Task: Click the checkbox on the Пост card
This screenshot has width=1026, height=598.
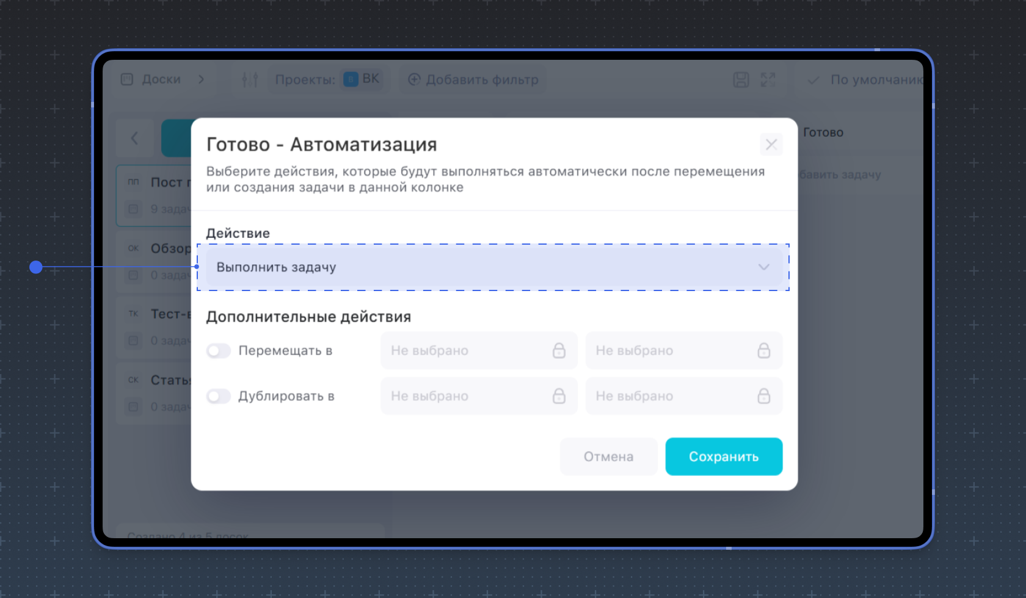Action: [x=133, y=209]
